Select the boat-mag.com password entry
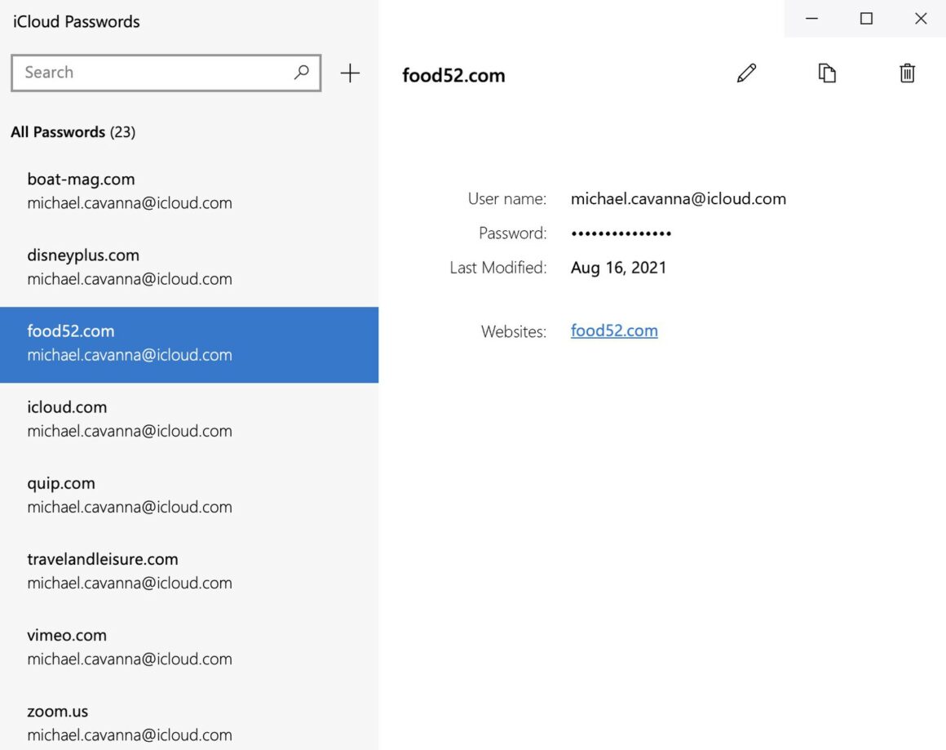The width and height of the screenshot is (946, 750). pos(129,190)
